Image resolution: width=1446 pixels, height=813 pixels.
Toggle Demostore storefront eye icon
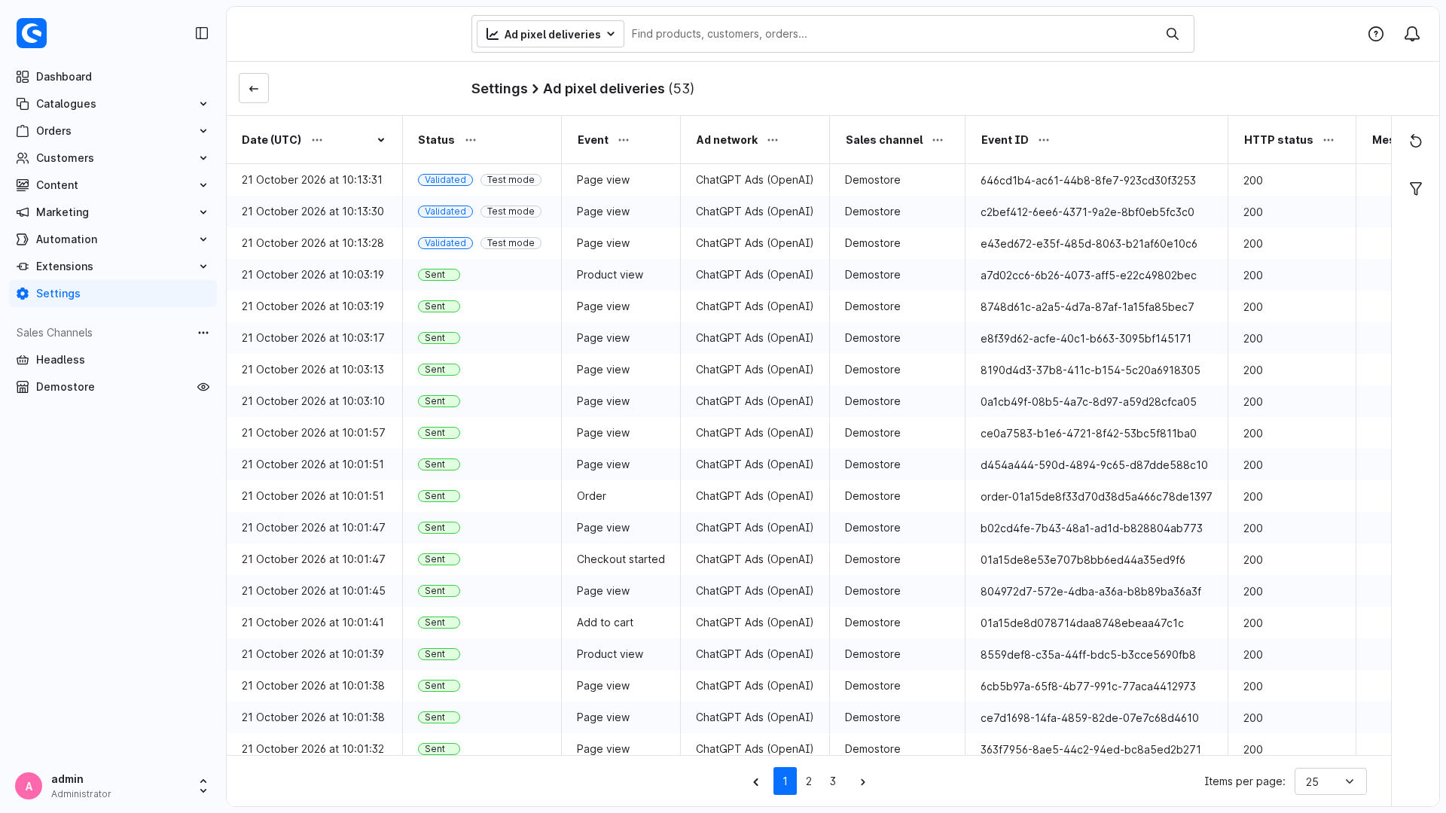[x=203, y=387]
